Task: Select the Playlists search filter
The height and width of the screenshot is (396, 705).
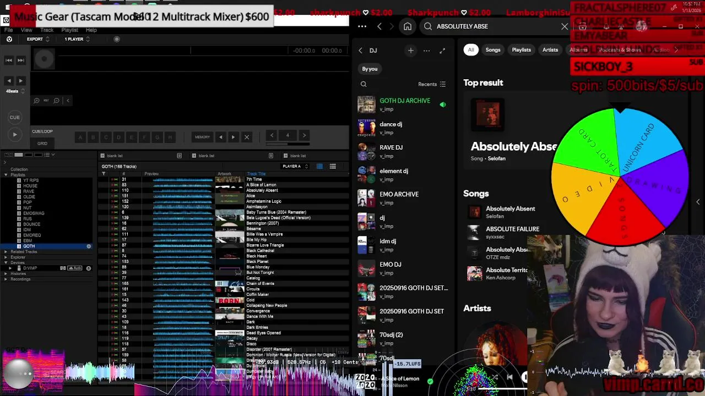Action: 521,50
